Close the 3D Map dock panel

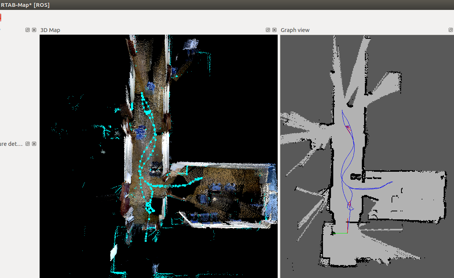click(x=274, y=30)
